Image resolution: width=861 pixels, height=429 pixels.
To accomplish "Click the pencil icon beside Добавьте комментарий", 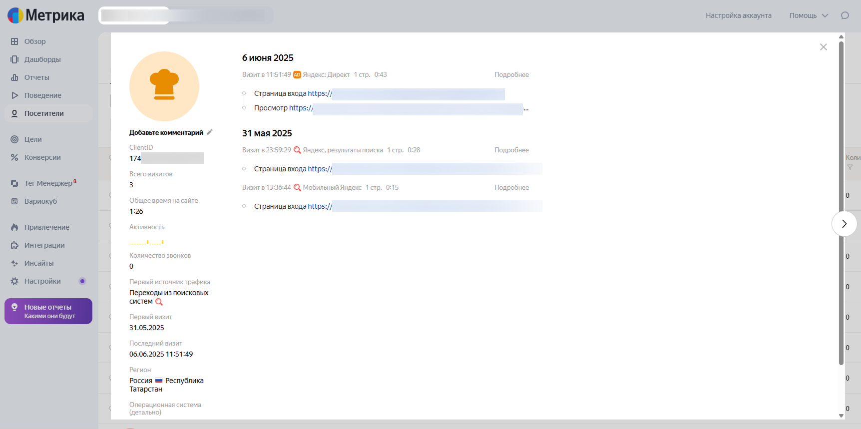I will pos(210,132).
